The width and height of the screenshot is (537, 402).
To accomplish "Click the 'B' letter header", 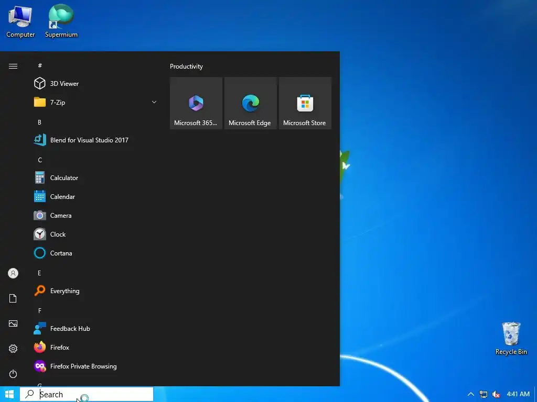I will pos(39,122).
